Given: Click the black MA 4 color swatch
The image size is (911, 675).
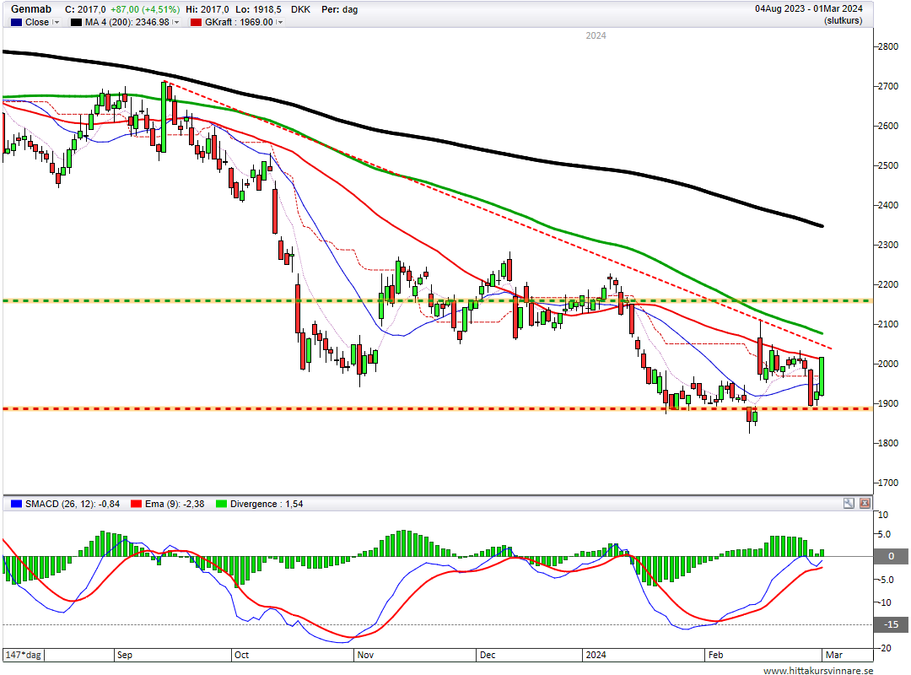Looking at the screenshot, I should pyautogui.click(x=76, y=22).
